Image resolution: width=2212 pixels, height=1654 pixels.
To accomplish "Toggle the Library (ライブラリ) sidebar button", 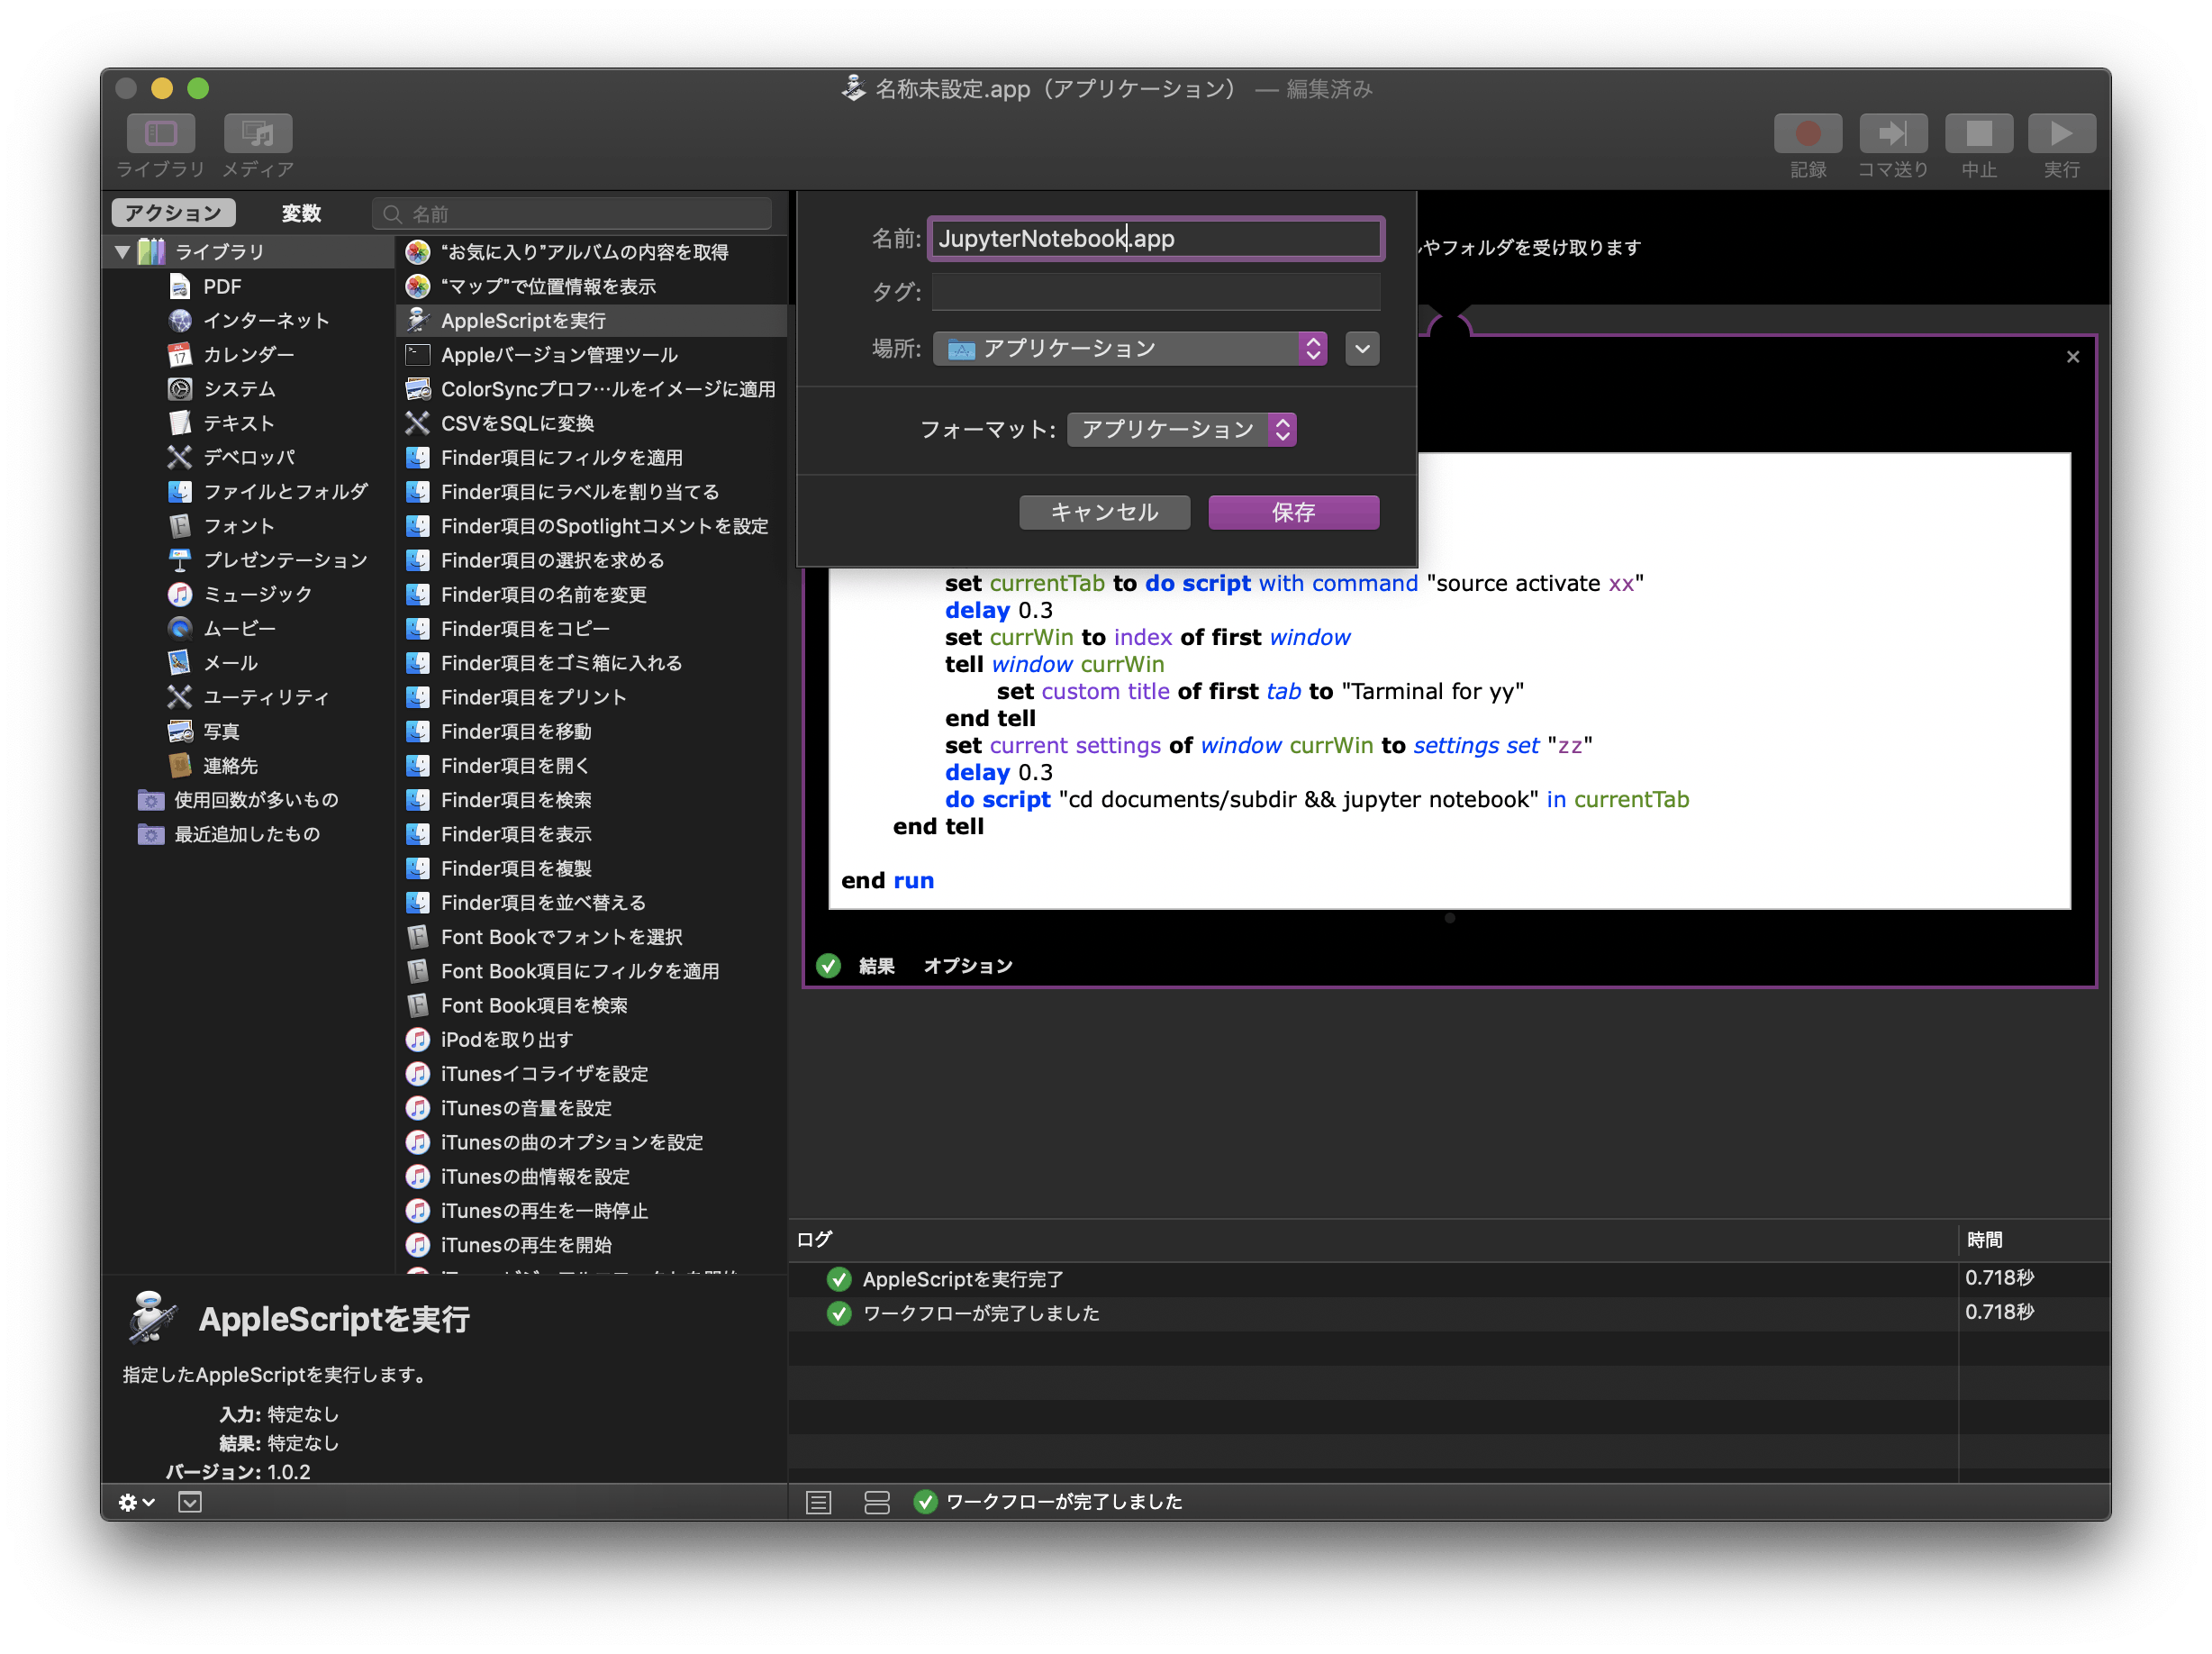I will 161,134.
